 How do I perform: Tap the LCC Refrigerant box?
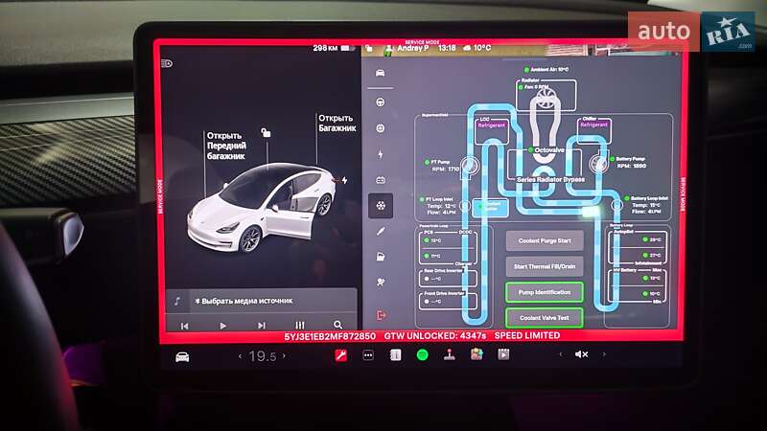[x=492, y=130]
